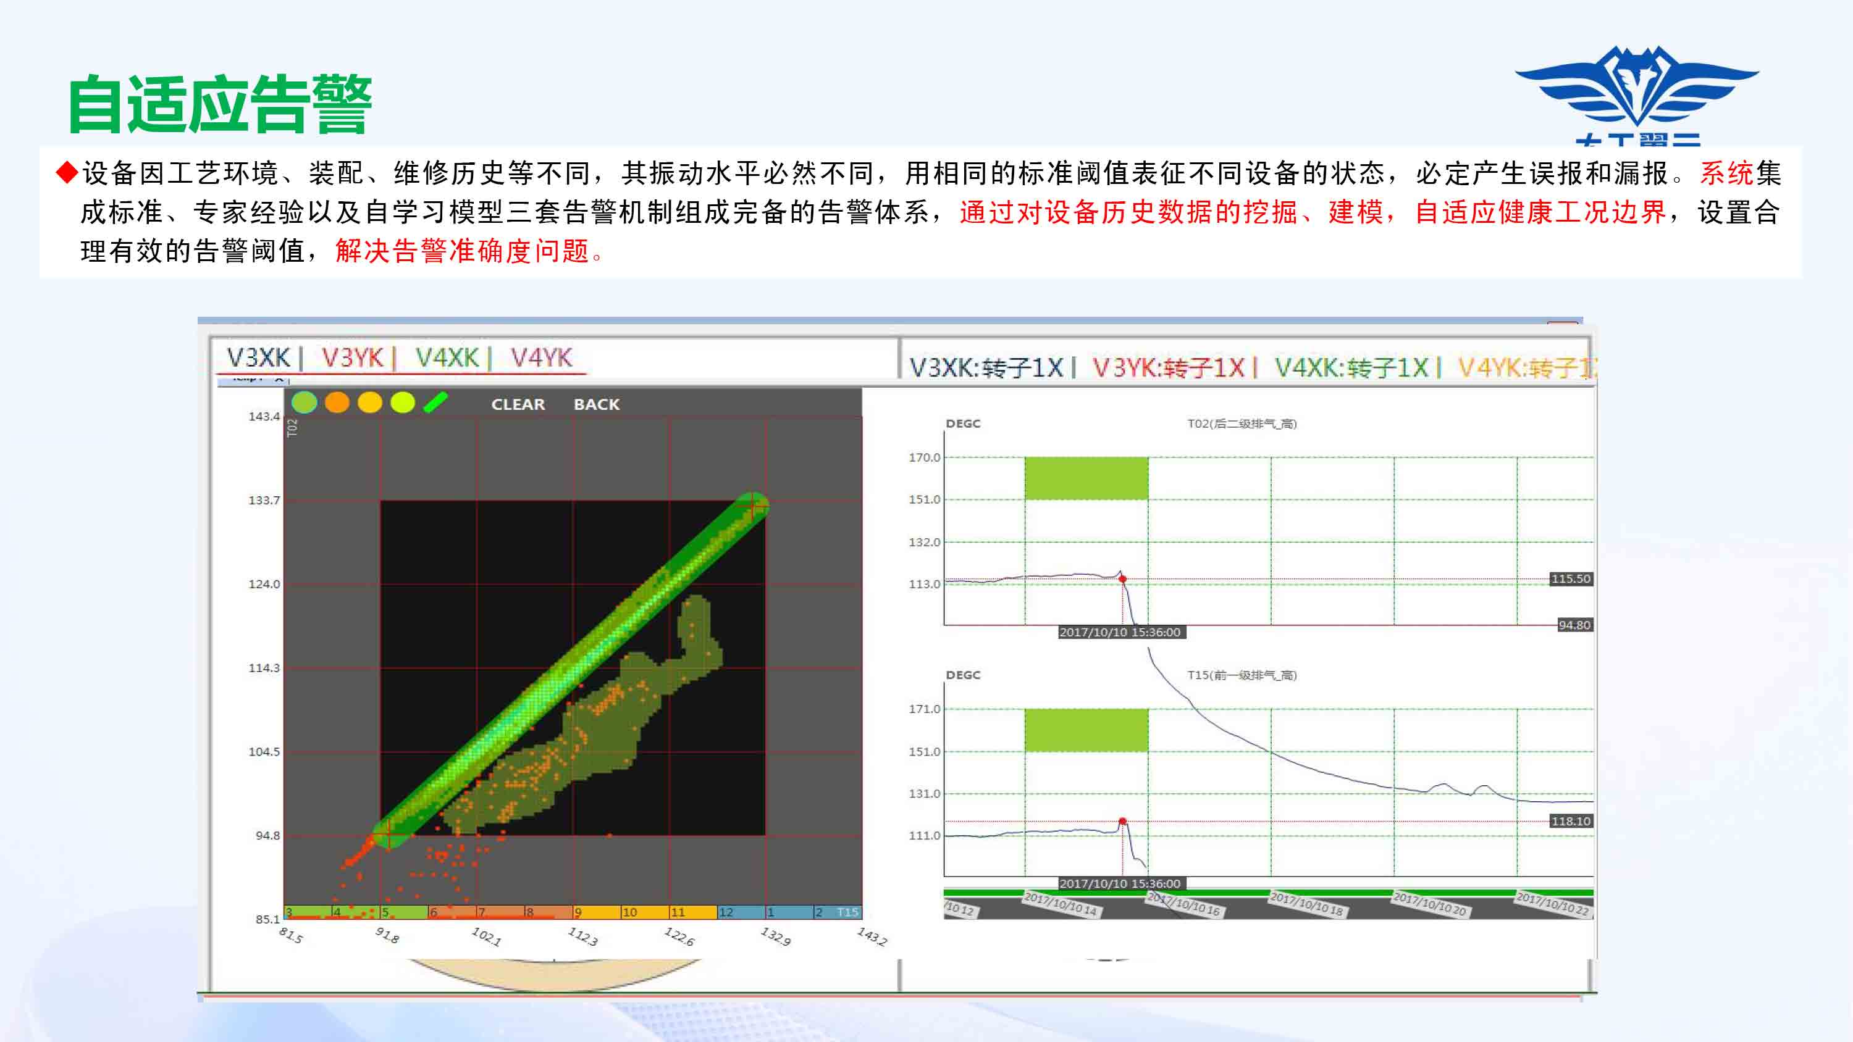Click the 143.4 Y-axis value
Viewport: 1853px width, 1042px height.
click(x=264, y=417)
